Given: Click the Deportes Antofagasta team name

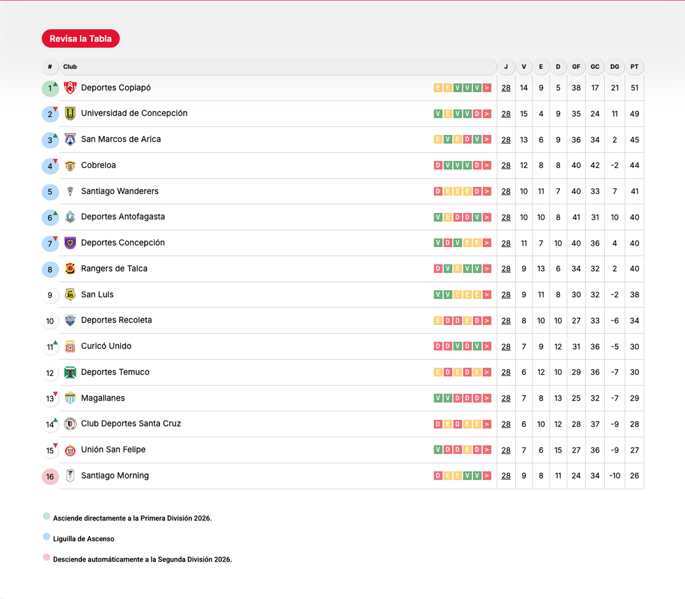Looking at the screenshot, I should pos(123,217).
